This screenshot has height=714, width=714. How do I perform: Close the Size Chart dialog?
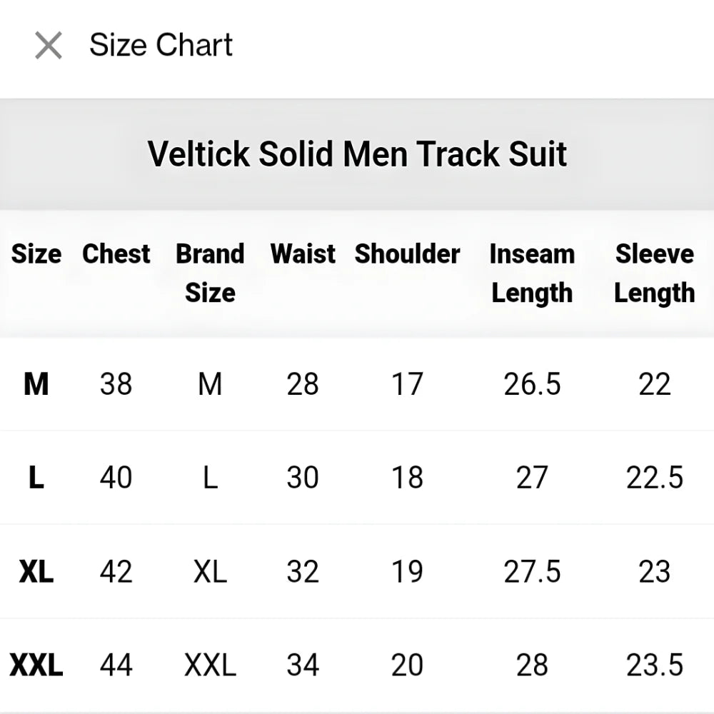[47, 46]
